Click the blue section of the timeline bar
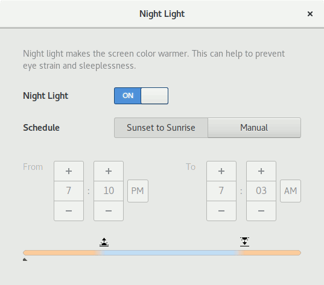 [x=170, y=253]
